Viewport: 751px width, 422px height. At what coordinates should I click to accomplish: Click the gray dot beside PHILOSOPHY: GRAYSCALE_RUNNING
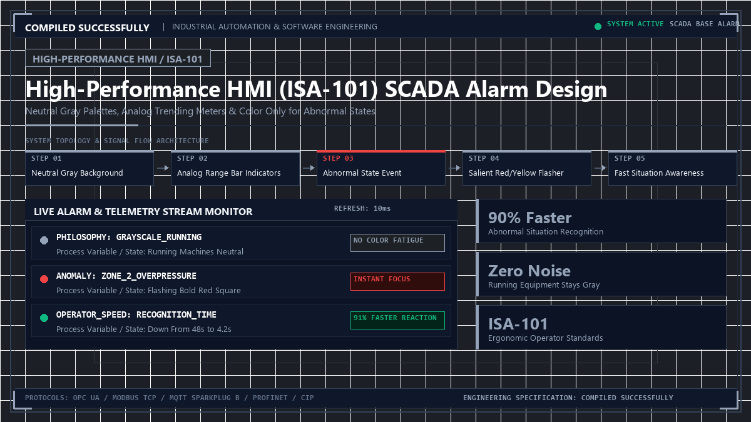click(x=44, y=241)
